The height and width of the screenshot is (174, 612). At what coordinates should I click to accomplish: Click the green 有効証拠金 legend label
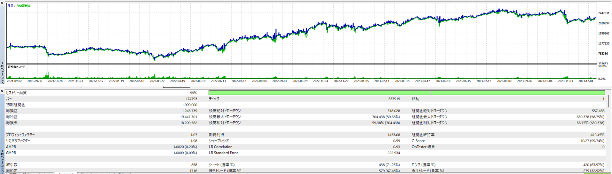point(23,6)
